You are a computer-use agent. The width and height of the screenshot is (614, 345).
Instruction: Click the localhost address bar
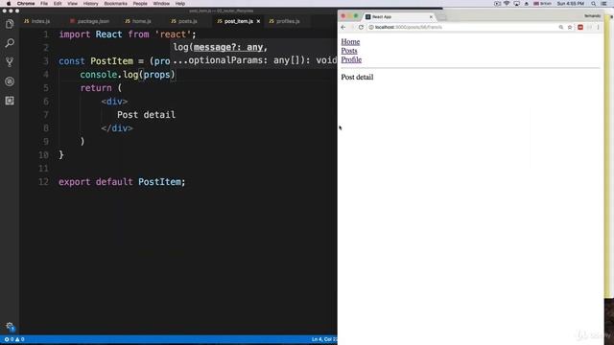pos(462,28)
